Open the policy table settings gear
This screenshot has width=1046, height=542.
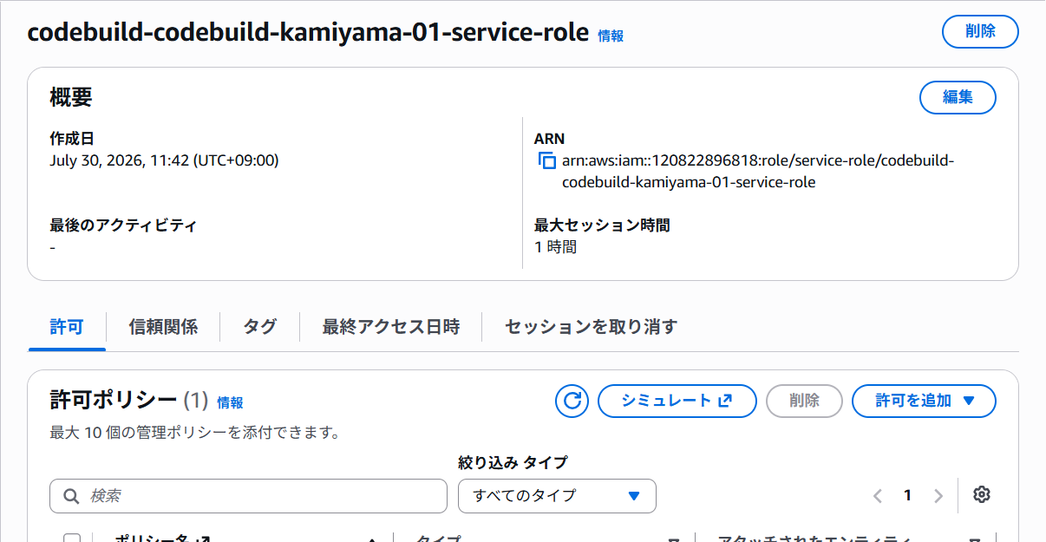(982, 495)
